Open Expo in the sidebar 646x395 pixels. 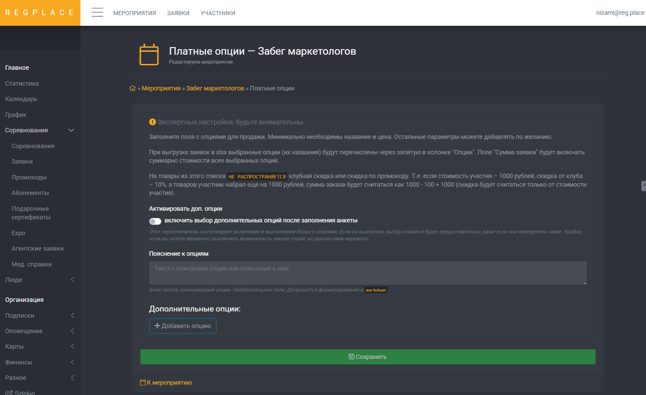click(x=18, y=233)
